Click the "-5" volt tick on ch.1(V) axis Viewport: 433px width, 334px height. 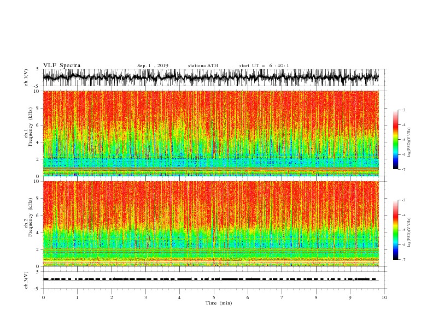(37, 86)
